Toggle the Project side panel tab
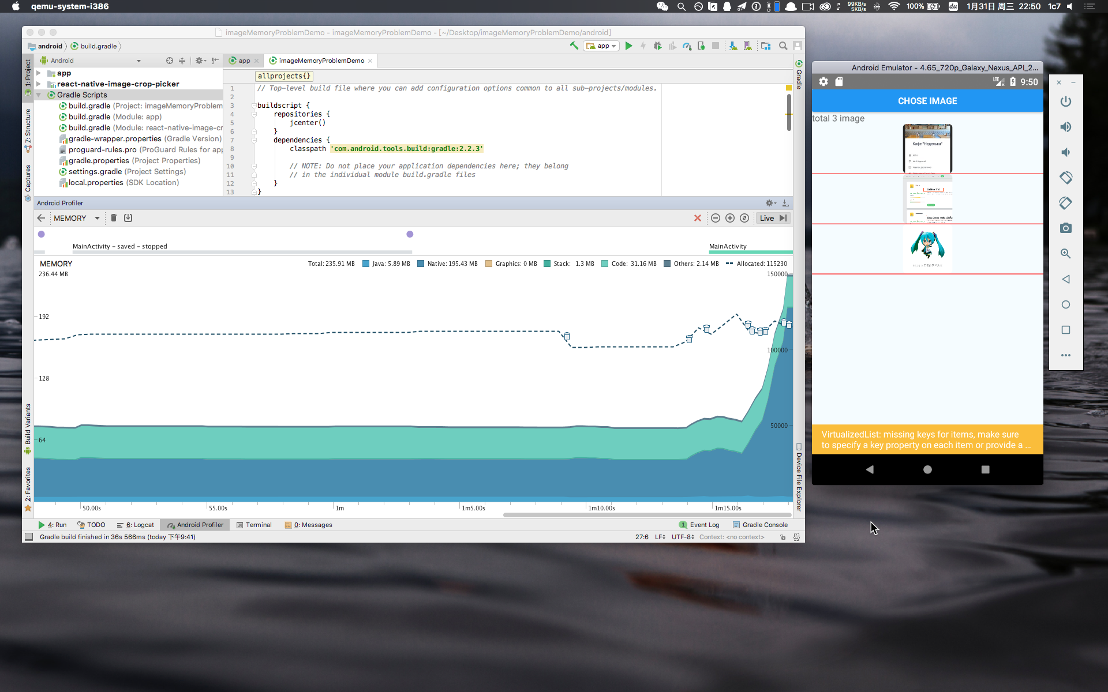The width and height of the screenshot is (1108, 692). [28, 77]
